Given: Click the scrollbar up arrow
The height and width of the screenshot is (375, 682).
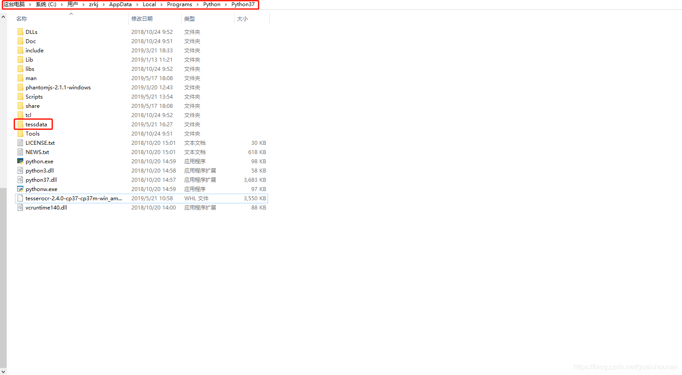Looking at the screenshot, I should [3, 17].
